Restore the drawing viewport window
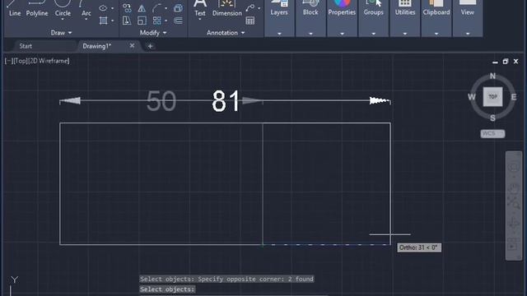The width and height of the screenshot is (527, 296). (505, 62)
